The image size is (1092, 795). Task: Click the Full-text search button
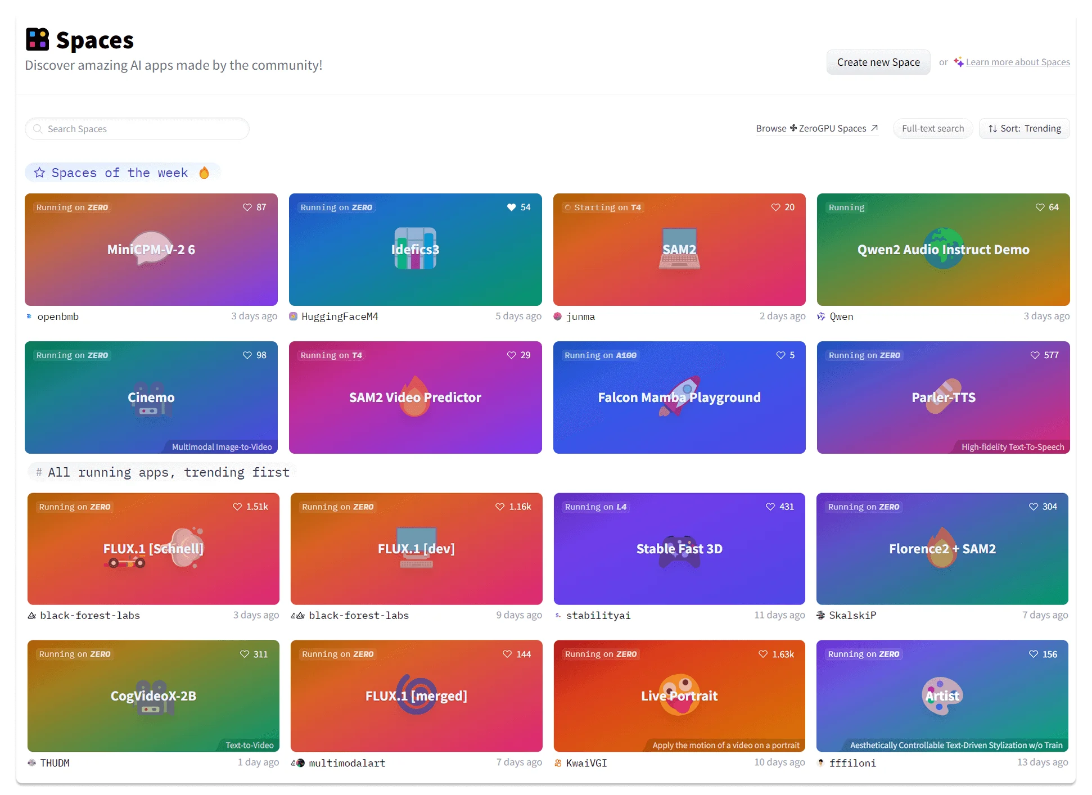pos(932,129)
